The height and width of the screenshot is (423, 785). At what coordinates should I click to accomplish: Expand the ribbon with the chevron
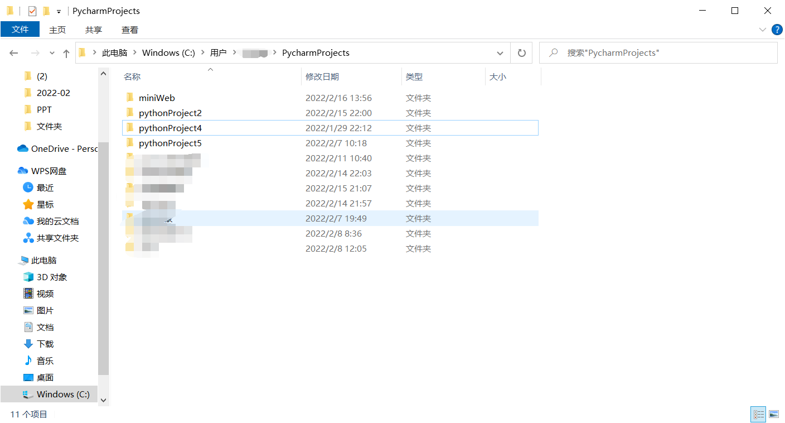pos(763,30)
